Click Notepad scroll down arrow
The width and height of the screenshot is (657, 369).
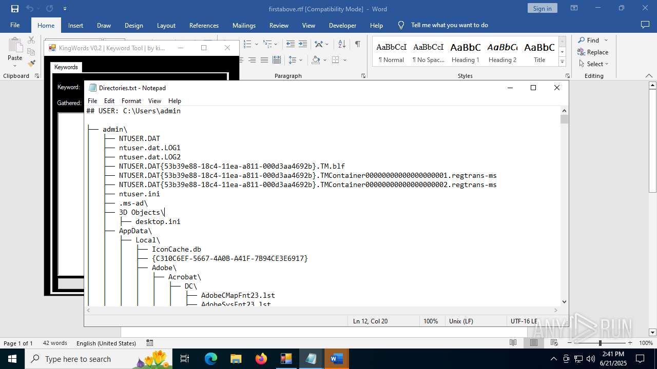565,302
